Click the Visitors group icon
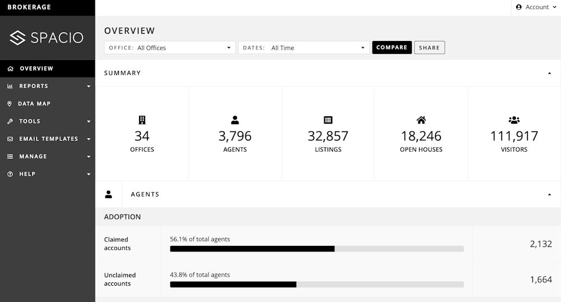This screenshot has width=561, height=302. tap(514, 120)
